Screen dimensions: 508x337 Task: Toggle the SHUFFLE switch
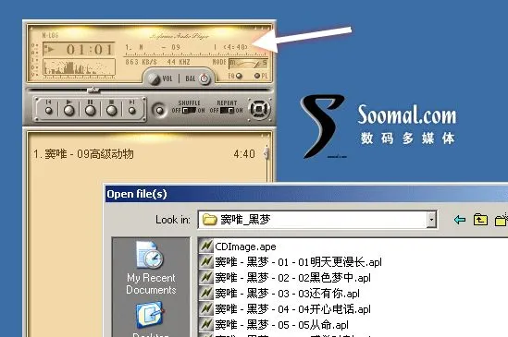pos(189,111)
